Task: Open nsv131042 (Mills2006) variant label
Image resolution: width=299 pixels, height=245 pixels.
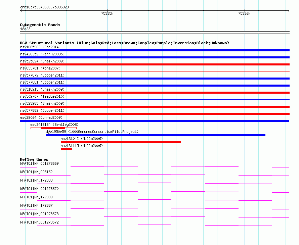Action: click(x=82, y=139)
